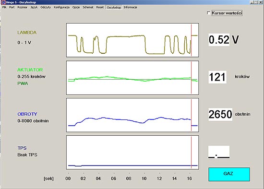Click inside the OBROTY rpm graph
Viewport: 264px width, 189px height.
click(132, 115)
